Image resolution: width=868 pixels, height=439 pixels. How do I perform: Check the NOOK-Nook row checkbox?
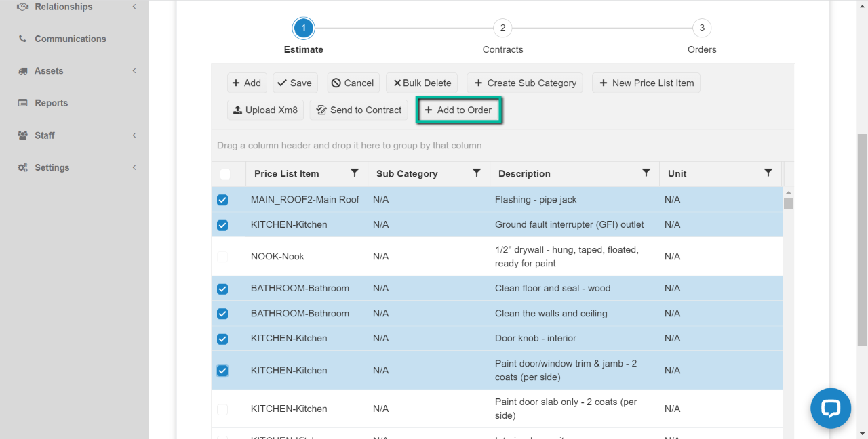point(222,257)
